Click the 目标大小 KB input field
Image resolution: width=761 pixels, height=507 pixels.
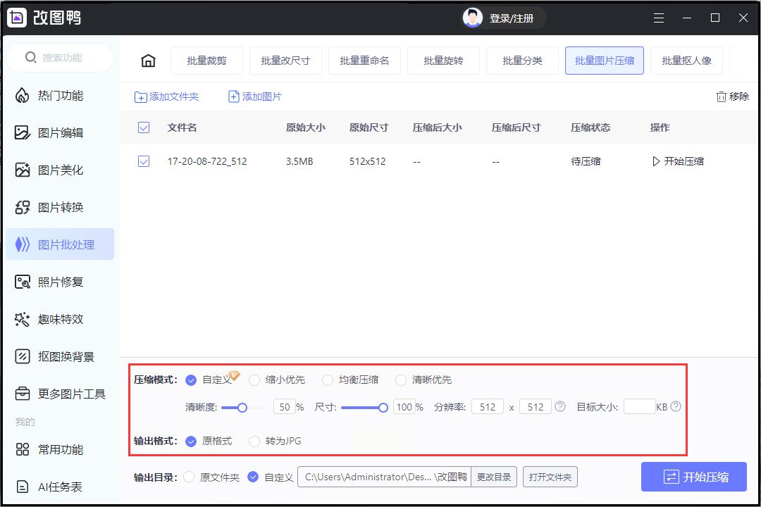click(639, 407)
